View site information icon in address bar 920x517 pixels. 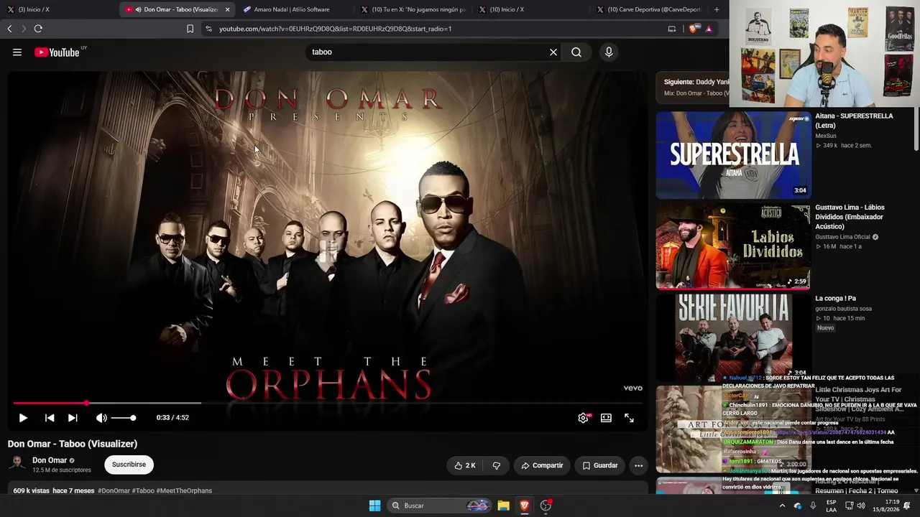pos(208,29)
